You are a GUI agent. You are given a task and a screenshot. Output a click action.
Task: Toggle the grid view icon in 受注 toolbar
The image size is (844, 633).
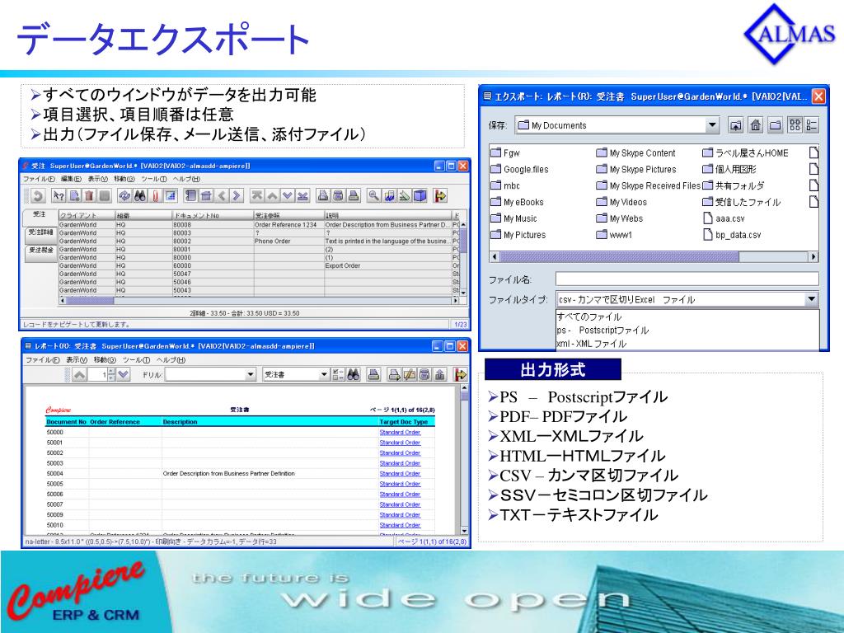(171, 196)
